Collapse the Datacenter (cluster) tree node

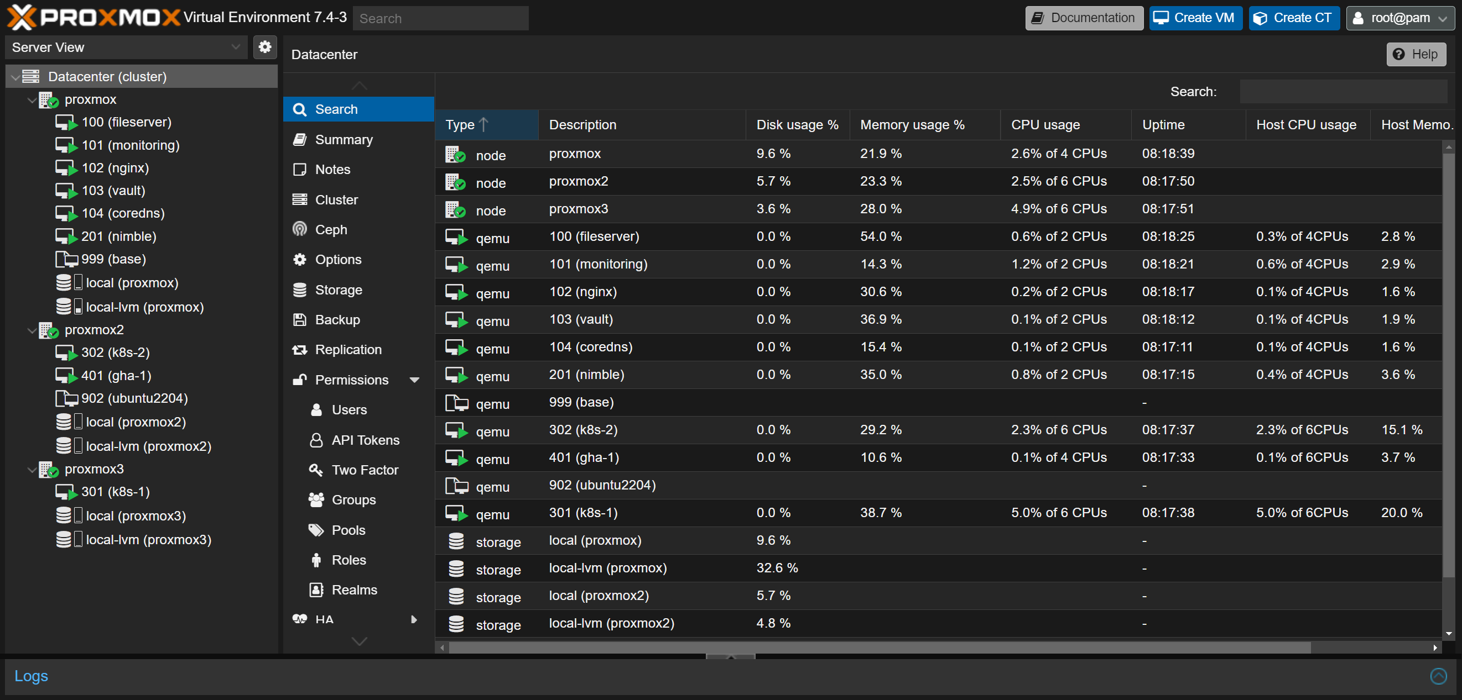(15, 77)
